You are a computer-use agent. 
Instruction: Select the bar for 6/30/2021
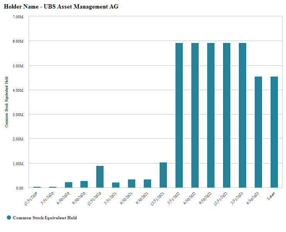(x=132, y=183)
